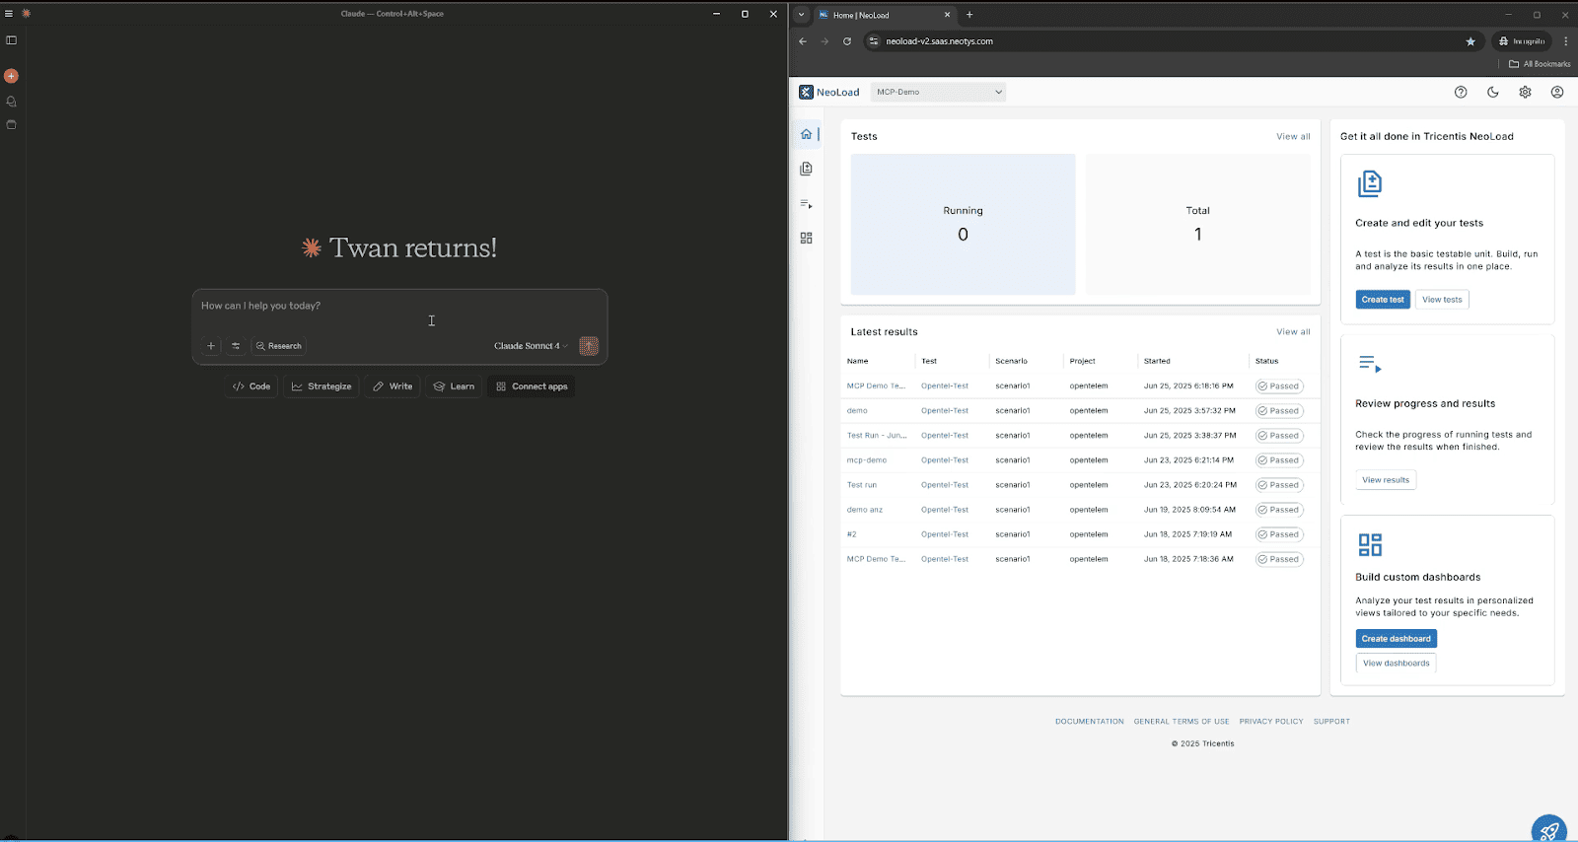Open the result named mcp-demo
The width and height of the screenshot is (1578, 842).
coord(867,460)
